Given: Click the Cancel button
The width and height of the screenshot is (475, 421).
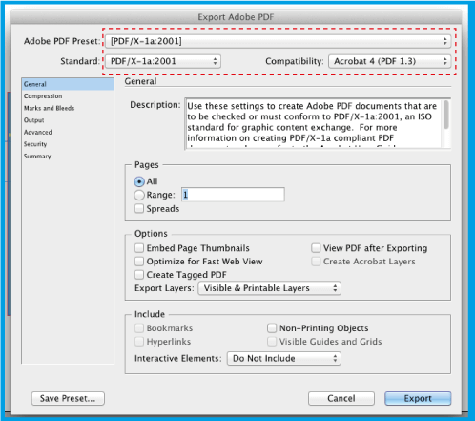Looking at the screenshot, I should coord(341,398).
